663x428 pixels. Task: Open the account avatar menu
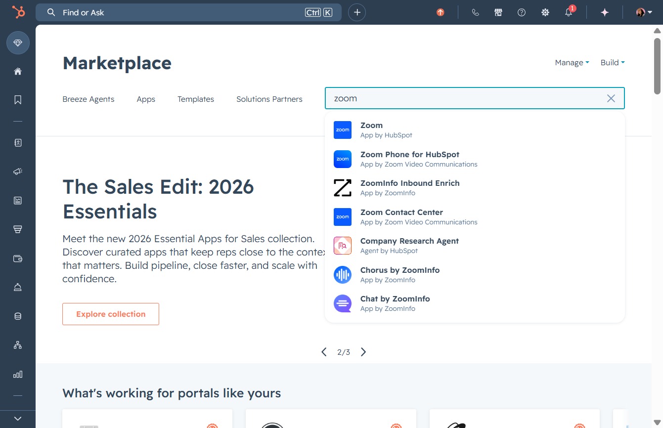pos(644,12)
